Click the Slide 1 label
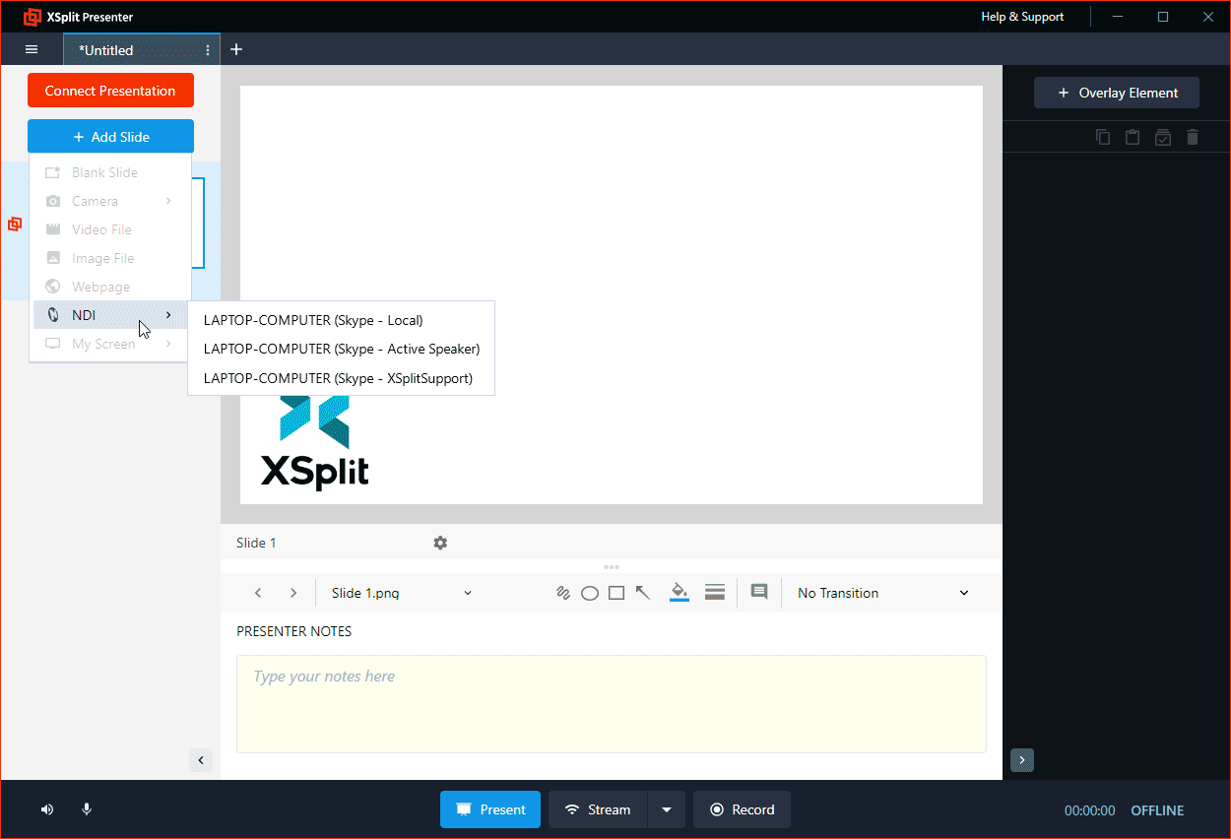This screenshot has height=839, width=1231. pyautogui.click(x=256, y=543)
